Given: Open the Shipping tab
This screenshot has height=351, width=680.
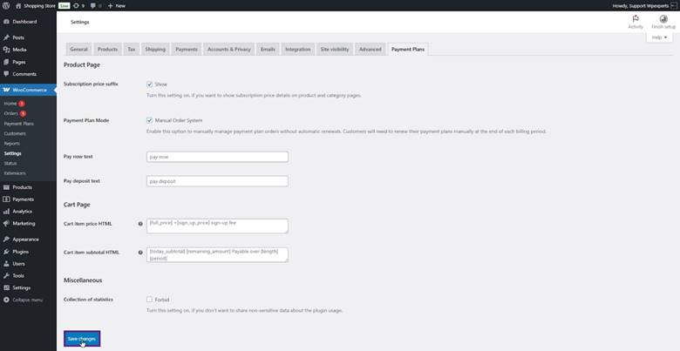Looking at the screenshot, I should click(155, 50).
